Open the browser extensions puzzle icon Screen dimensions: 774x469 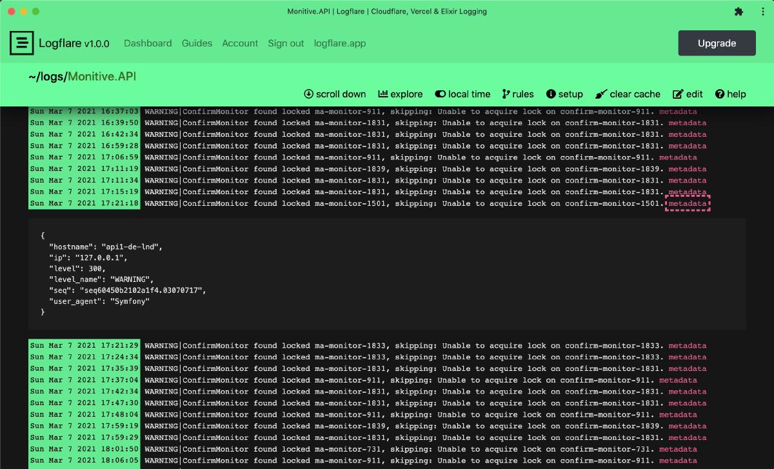coord(739,11)
